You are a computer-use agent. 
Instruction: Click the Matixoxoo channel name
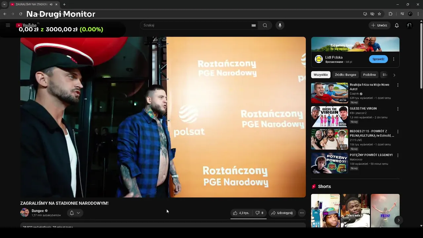coord(356,160)
